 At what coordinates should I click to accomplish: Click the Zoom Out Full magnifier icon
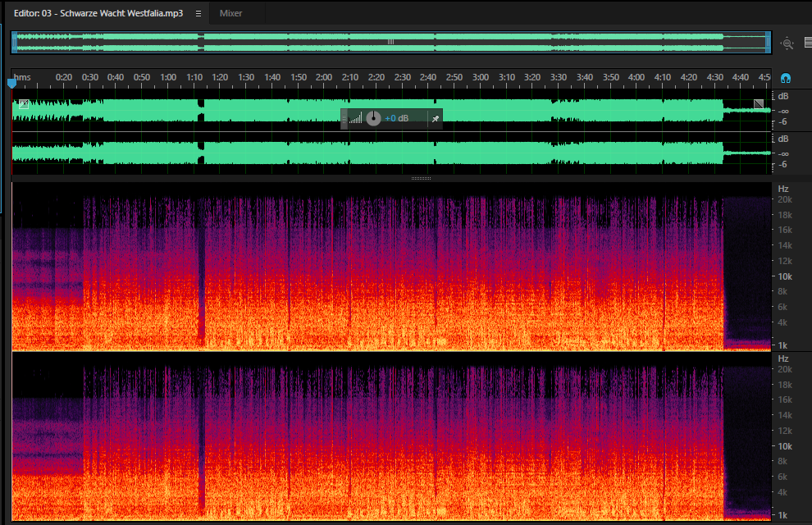[x=787, y=43]
